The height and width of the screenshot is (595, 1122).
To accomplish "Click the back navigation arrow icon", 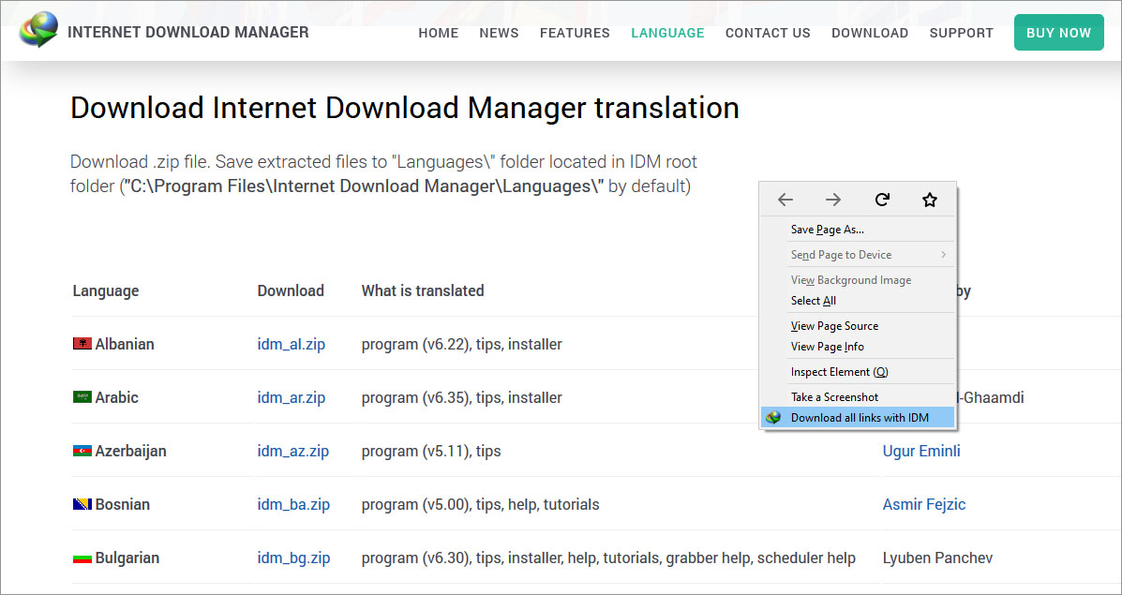I will (785, 199).
